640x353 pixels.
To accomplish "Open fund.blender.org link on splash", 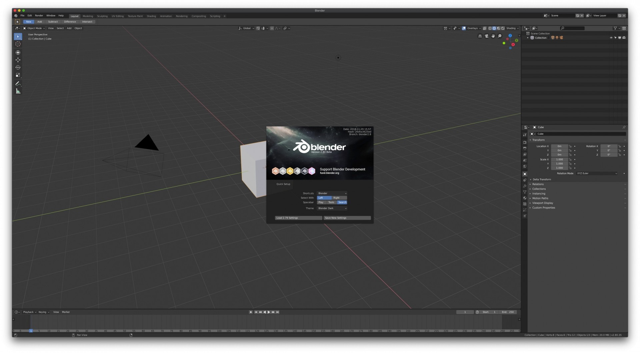I will 329,173.
